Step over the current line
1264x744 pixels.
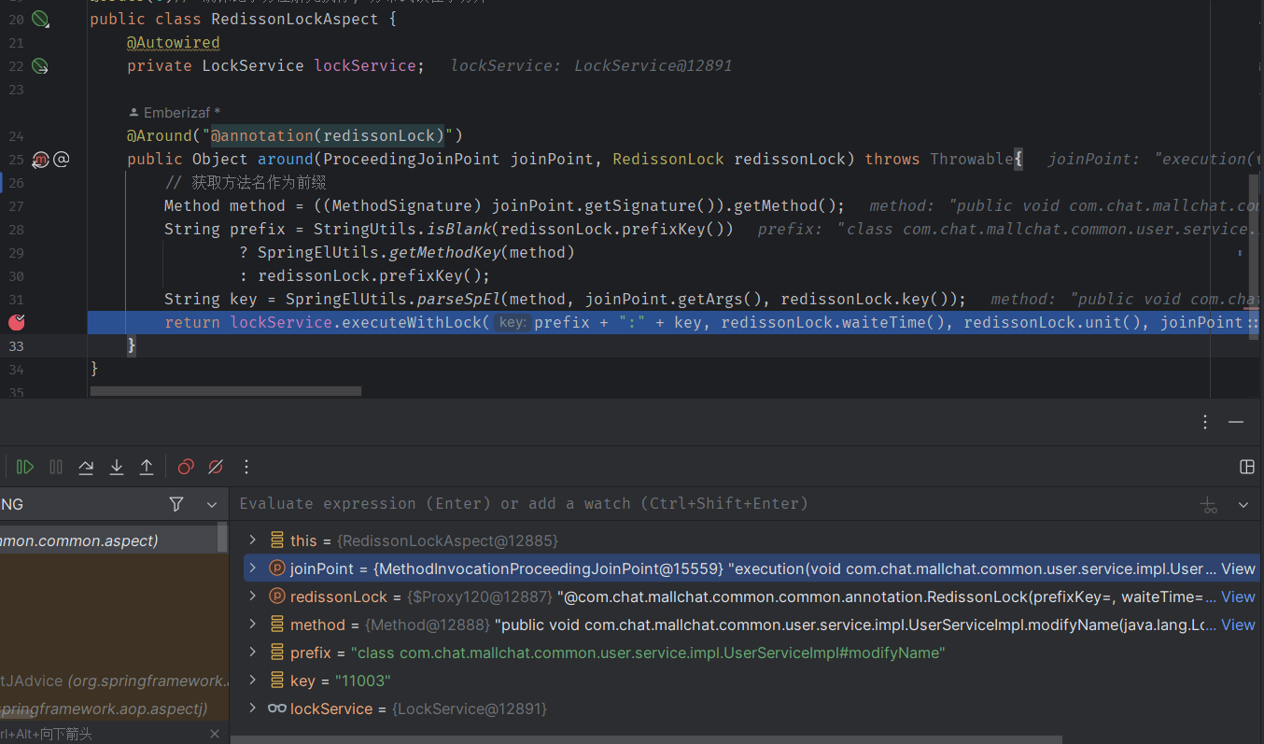[86, 467]
